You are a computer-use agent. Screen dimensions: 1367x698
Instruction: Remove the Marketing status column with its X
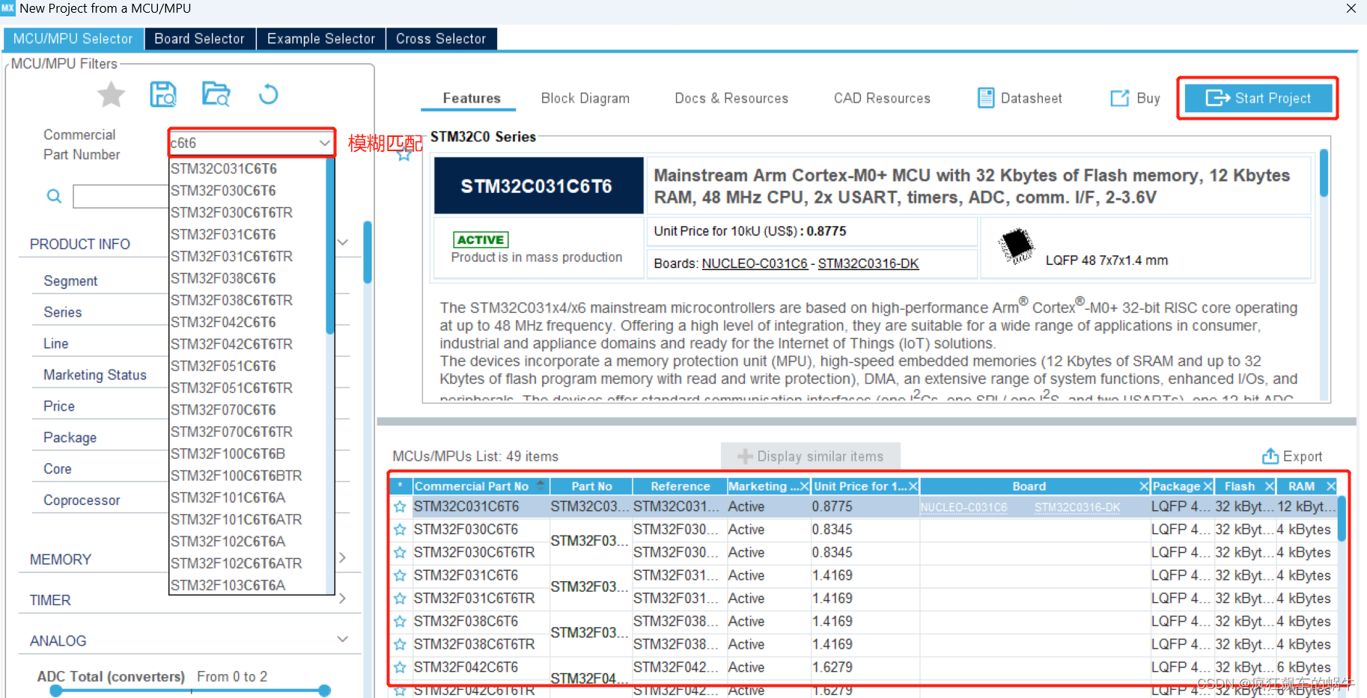805,486
